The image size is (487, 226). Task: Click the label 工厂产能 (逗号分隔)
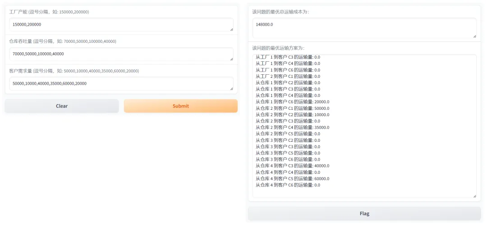pos(49,12)
